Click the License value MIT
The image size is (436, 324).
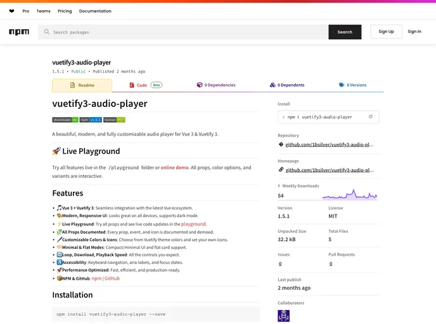(x=333, y=216)
